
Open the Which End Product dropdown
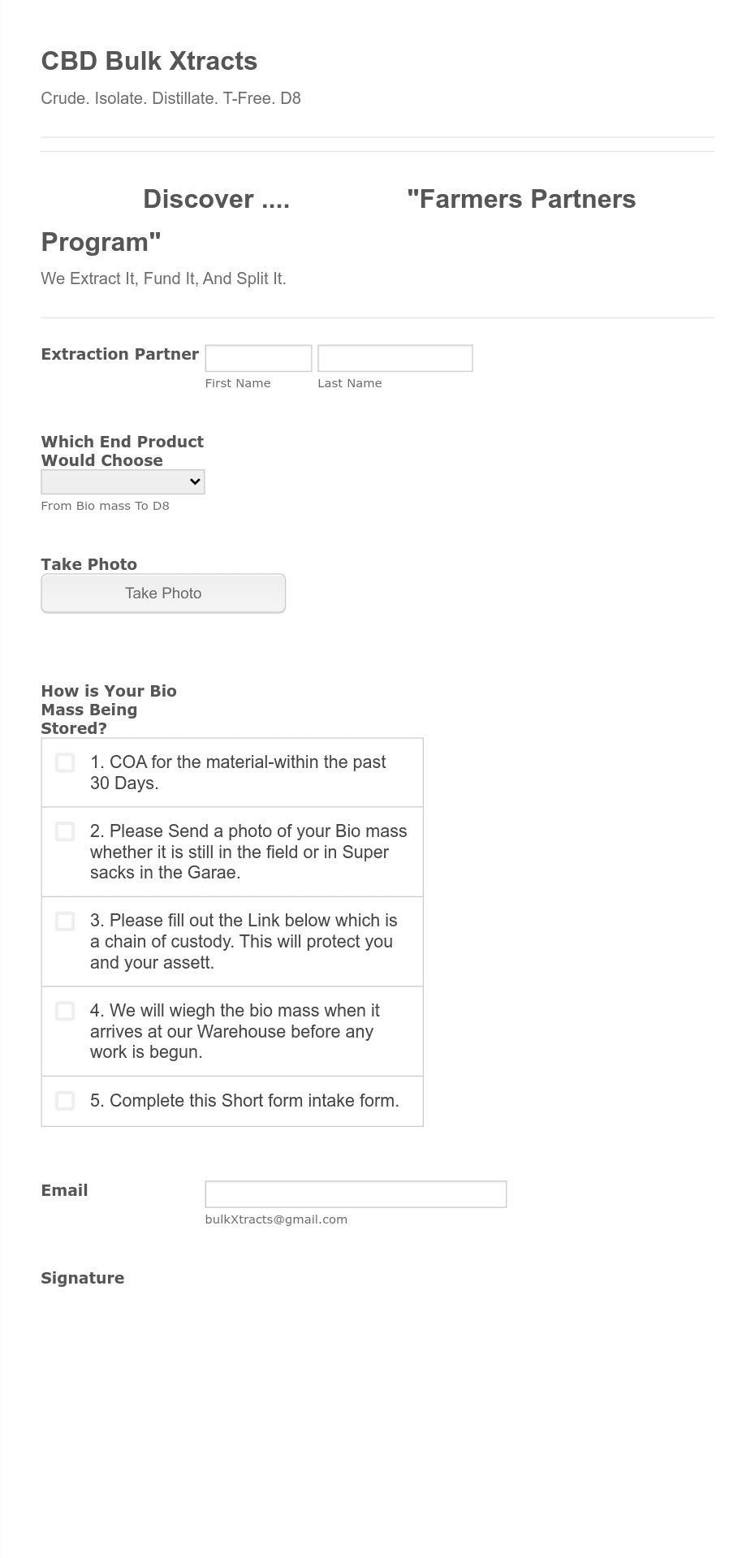click(x=123, y=481)
